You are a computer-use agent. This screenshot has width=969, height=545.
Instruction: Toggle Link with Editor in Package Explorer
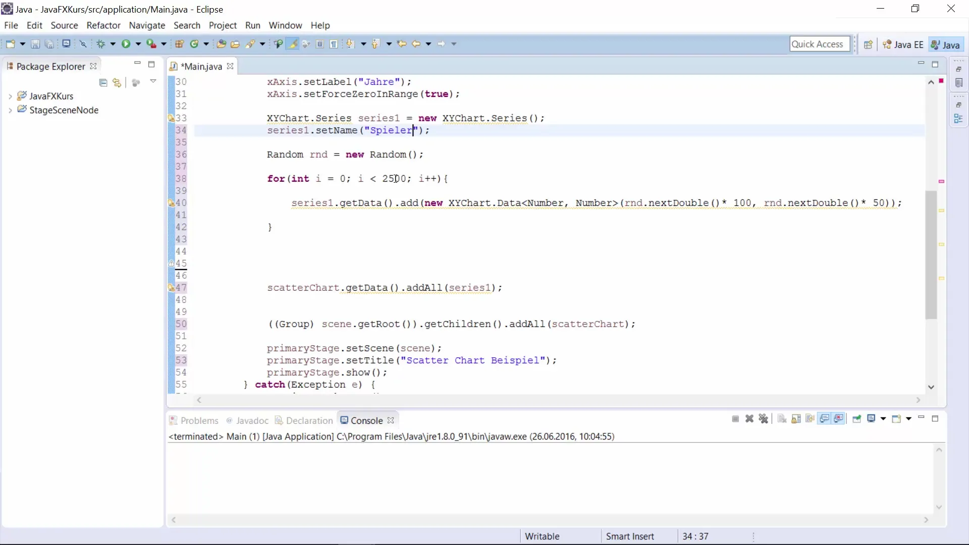pos(117,82)
